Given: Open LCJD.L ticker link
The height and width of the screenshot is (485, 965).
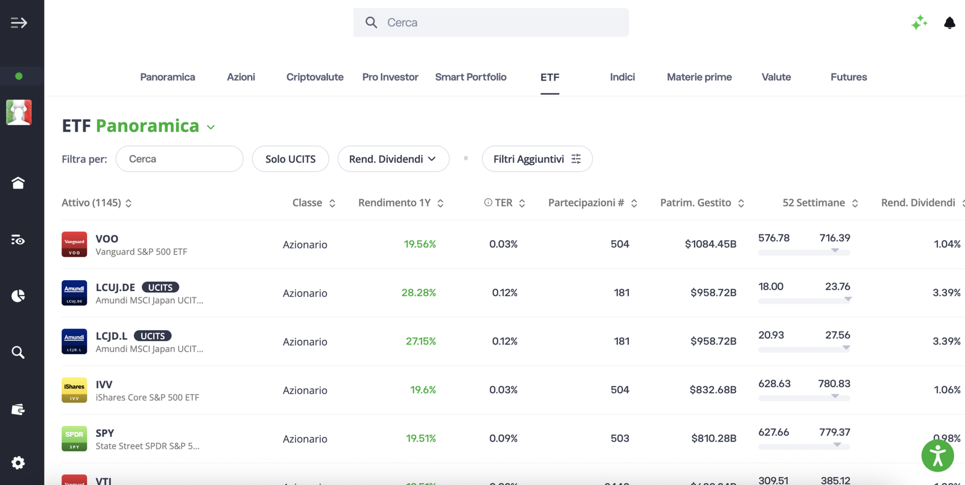Looking at the screenshot, I should pos(112,336).
